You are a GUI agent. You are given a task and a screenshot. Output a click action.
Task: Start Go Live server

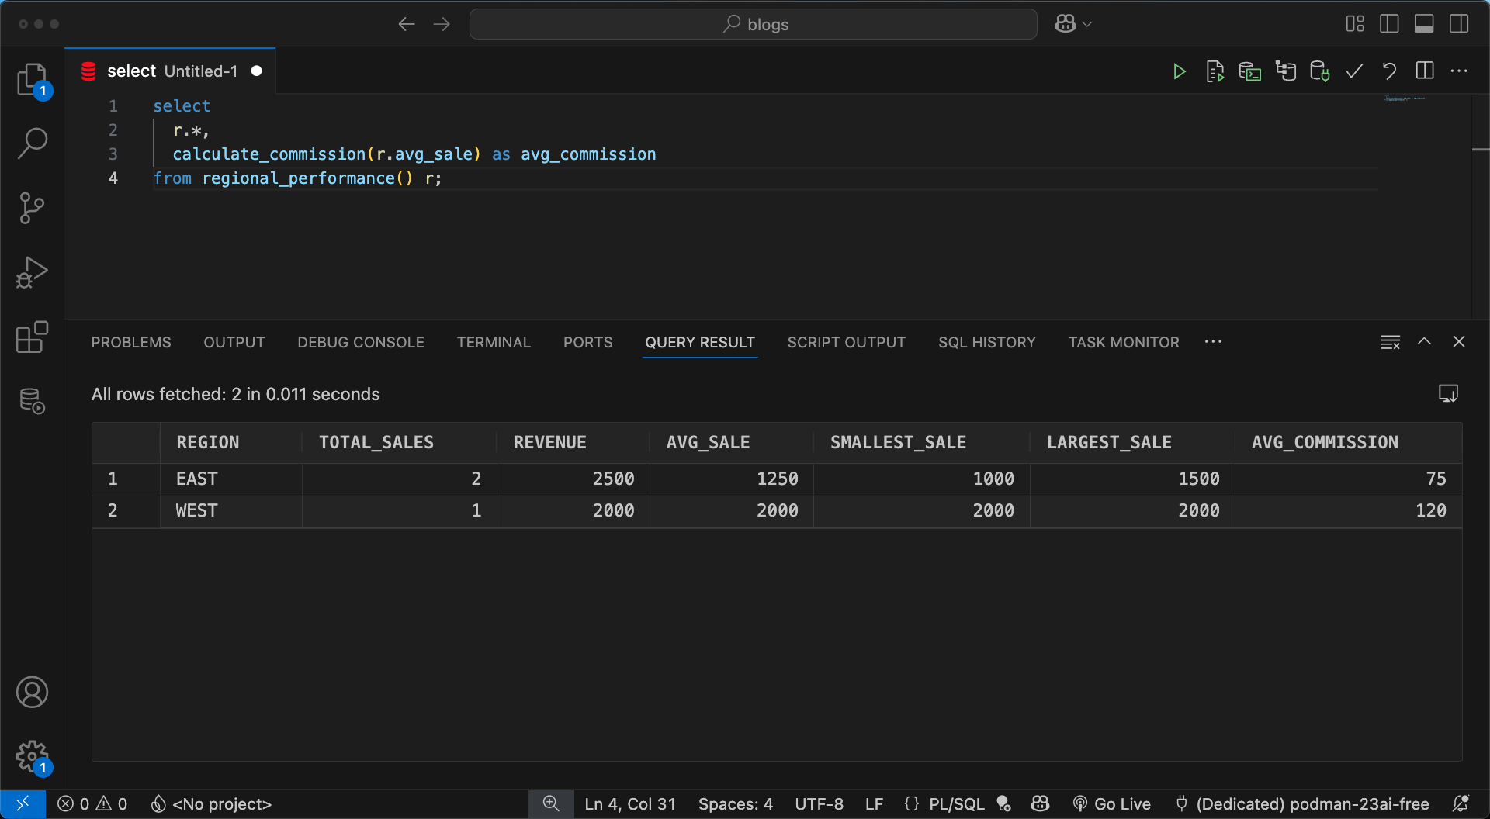pos(1111,804)
